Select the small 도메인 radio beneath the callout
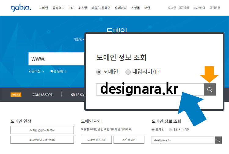 pos(153,130)
